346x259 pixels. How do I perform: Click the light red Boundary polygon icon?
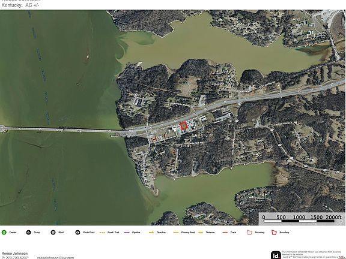(x=249, y=233)
